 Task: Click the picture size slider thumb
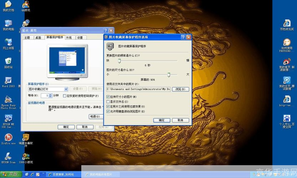coord(169,75)
